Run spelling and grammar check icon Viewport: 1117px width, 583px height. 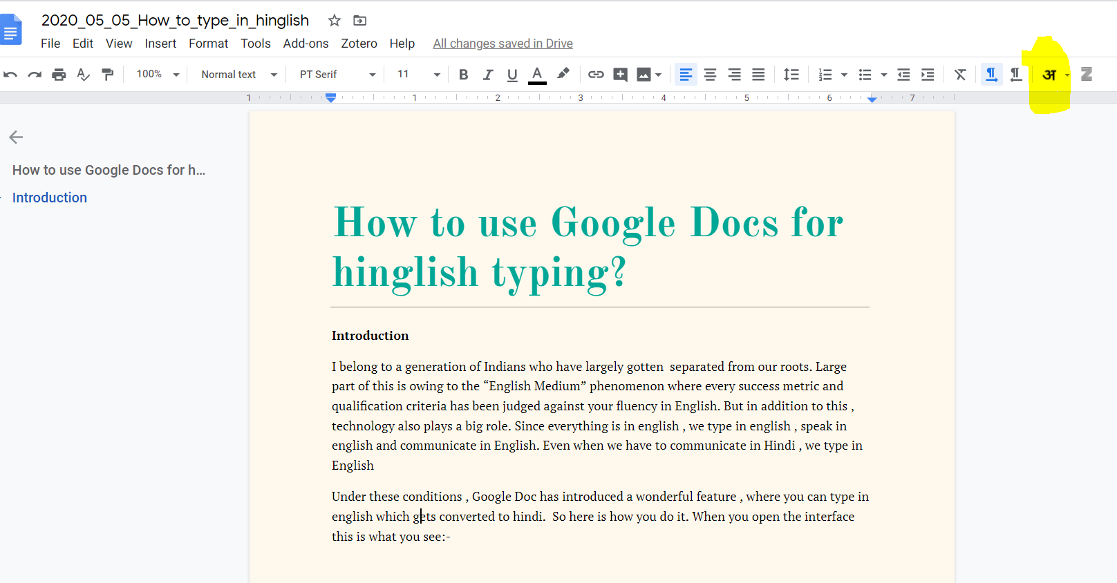coord(83,75)
